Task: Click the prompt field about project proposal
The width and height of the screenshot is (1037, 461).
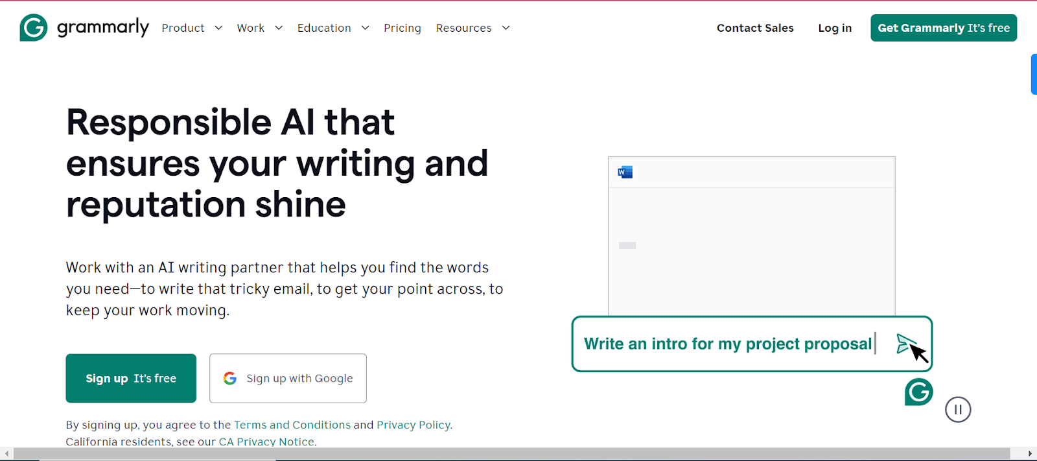Action: tap(752, 344)
